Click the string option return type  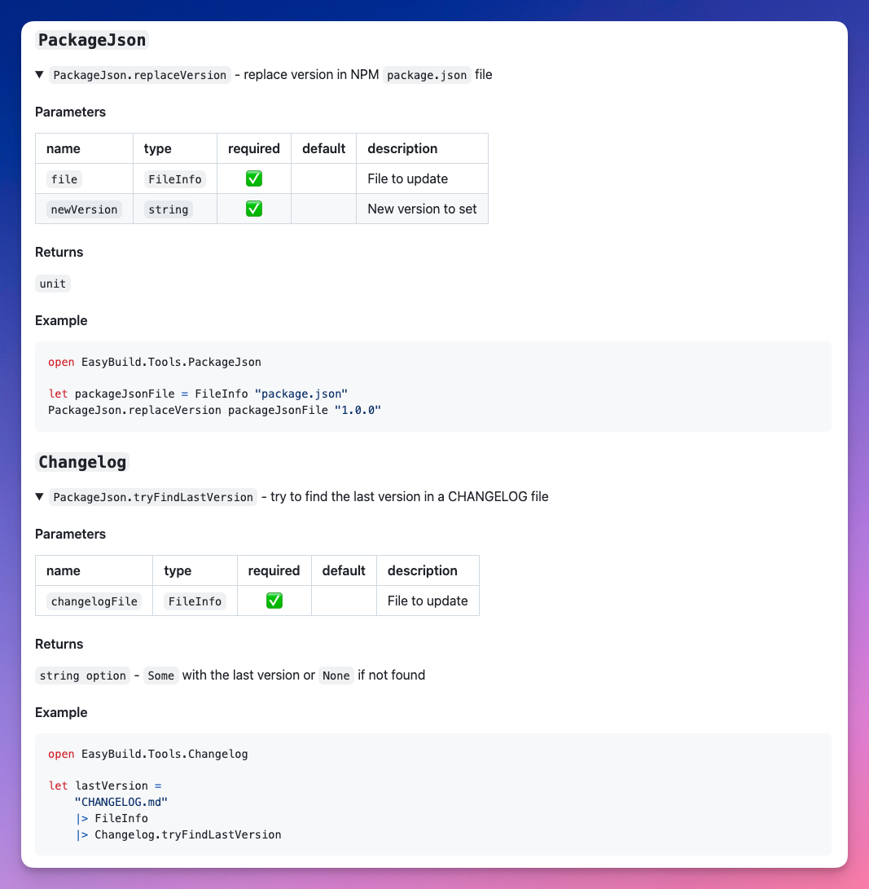coord(82,676)
